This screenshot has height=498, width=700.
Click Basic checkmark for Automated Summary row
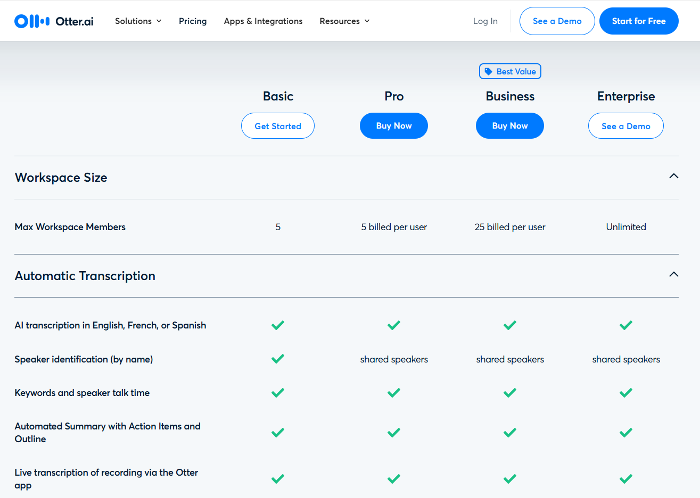click(x=278, y=433)
